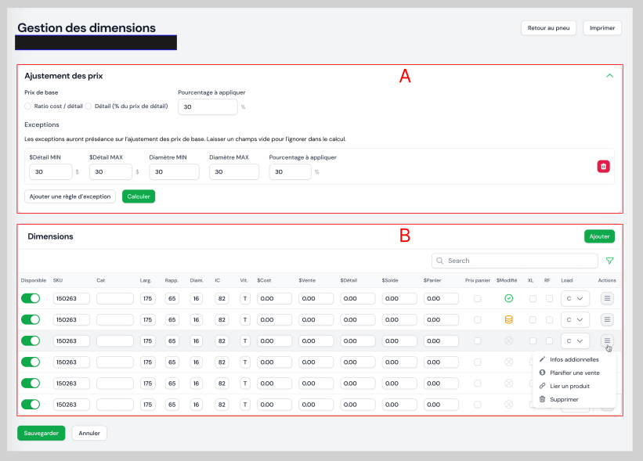Check the XL box in the second row

533,319
